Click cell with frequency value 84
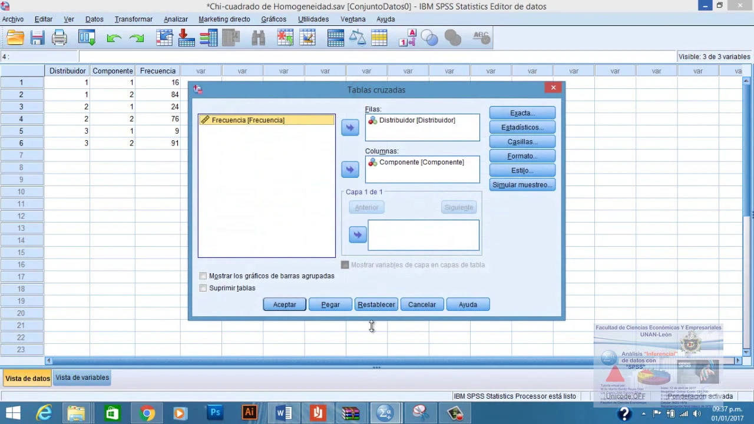 coord(158,95)
